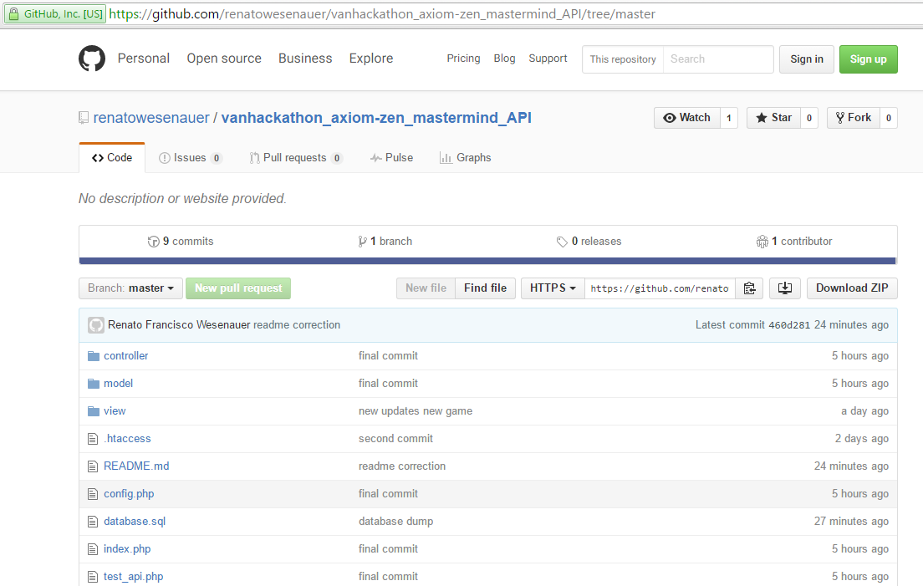Click the Find file button
This screenshot has width=923, height=586.
tap(485, 288)
